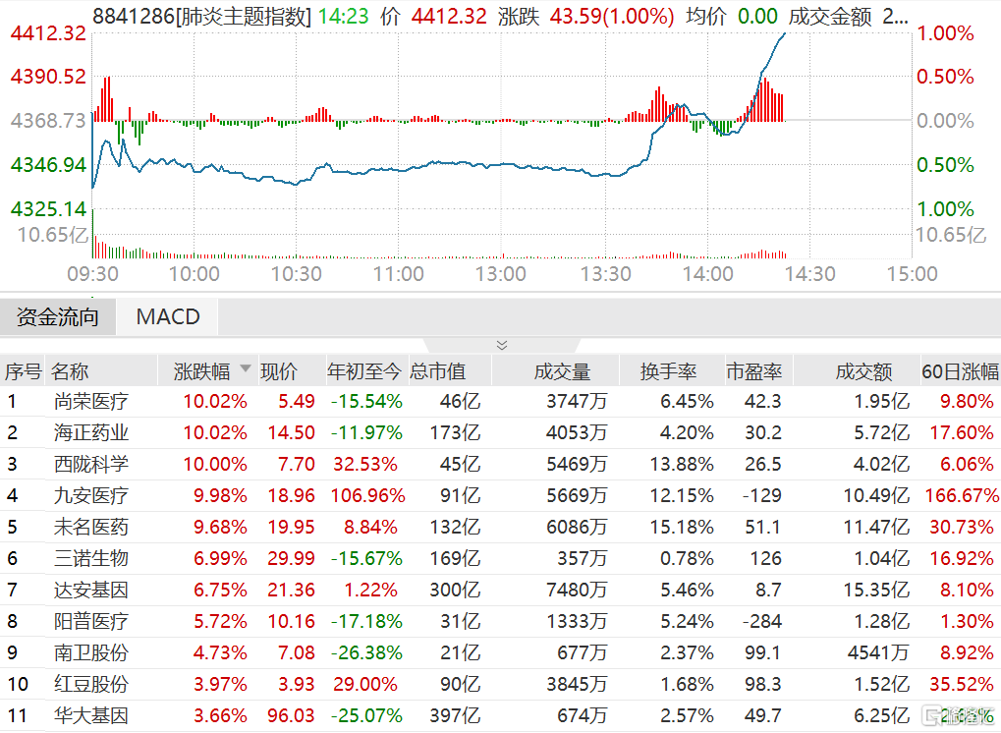1001x733 pixels.
Task: Click 尚荣医疗 change 10.02%
Action: point(215,402)
